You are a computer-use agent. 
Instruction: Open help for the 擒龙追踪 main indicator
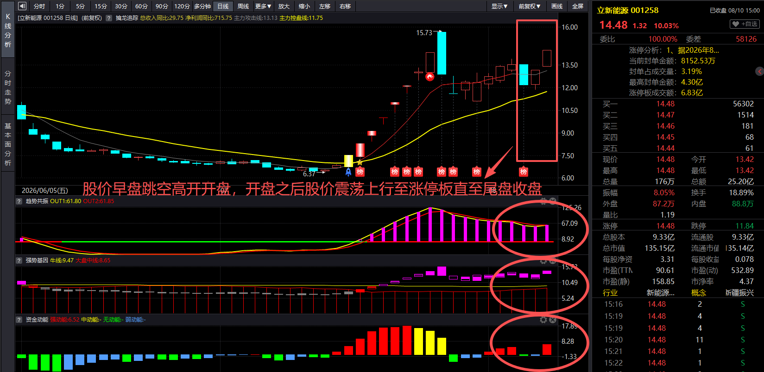pyautogui.click(x=109, y=18)
